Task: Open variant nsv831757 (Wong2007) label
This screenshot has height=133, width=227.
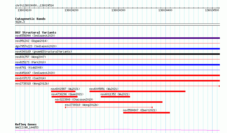Action: [31, 57]
